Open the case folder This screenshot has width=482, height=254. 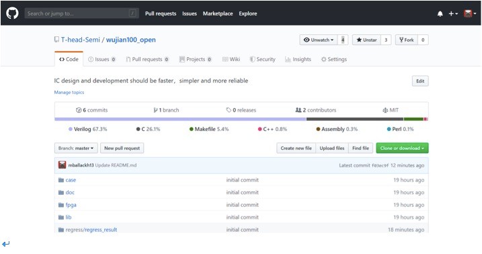(x=71, y=180)
